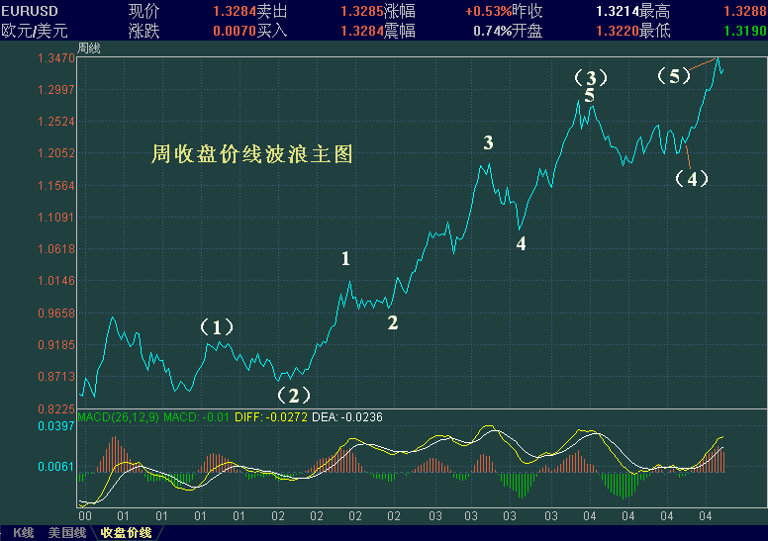Click the 最低 value 1.3190
The width and height of the screenshot is (768, 541).
(x=745, y=31)
